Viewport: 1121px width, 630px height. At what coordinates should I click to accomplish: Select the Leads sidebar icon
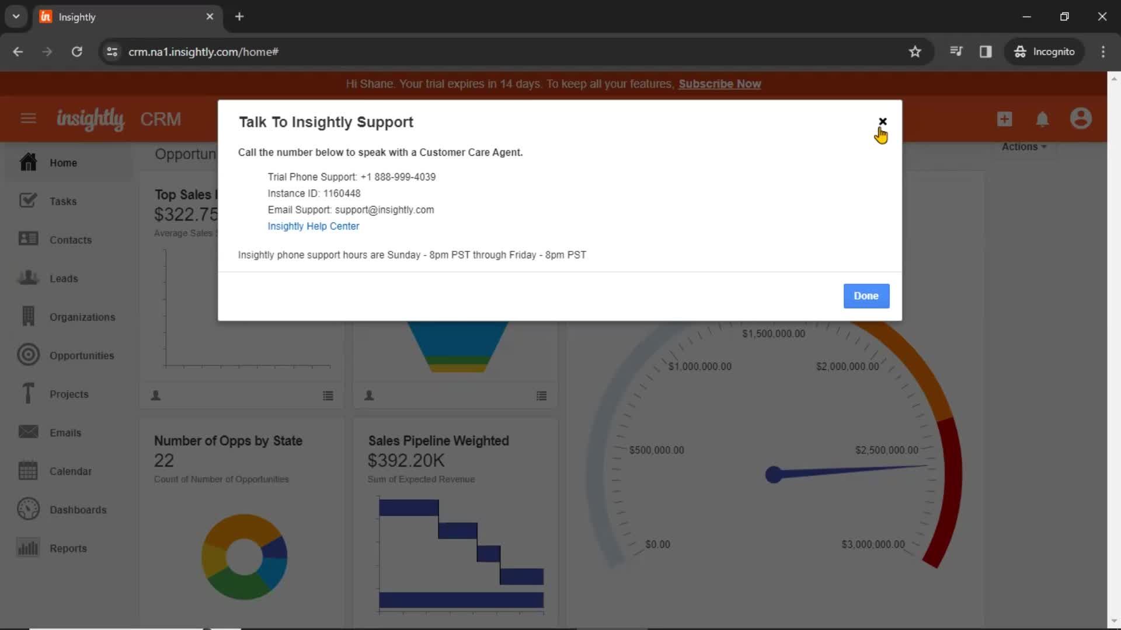click(x=27, y=278)
